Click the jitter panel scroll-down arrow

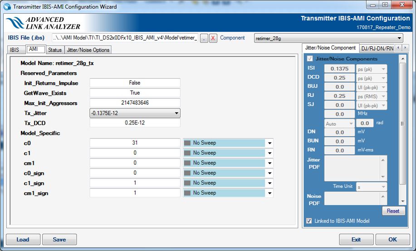point(402,201)
